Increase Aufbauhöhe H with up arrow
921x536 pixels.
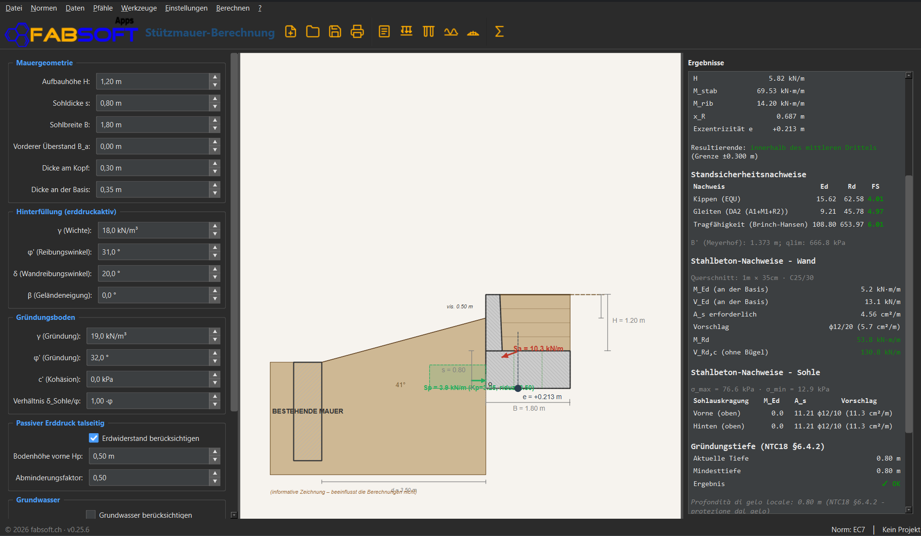215,77
